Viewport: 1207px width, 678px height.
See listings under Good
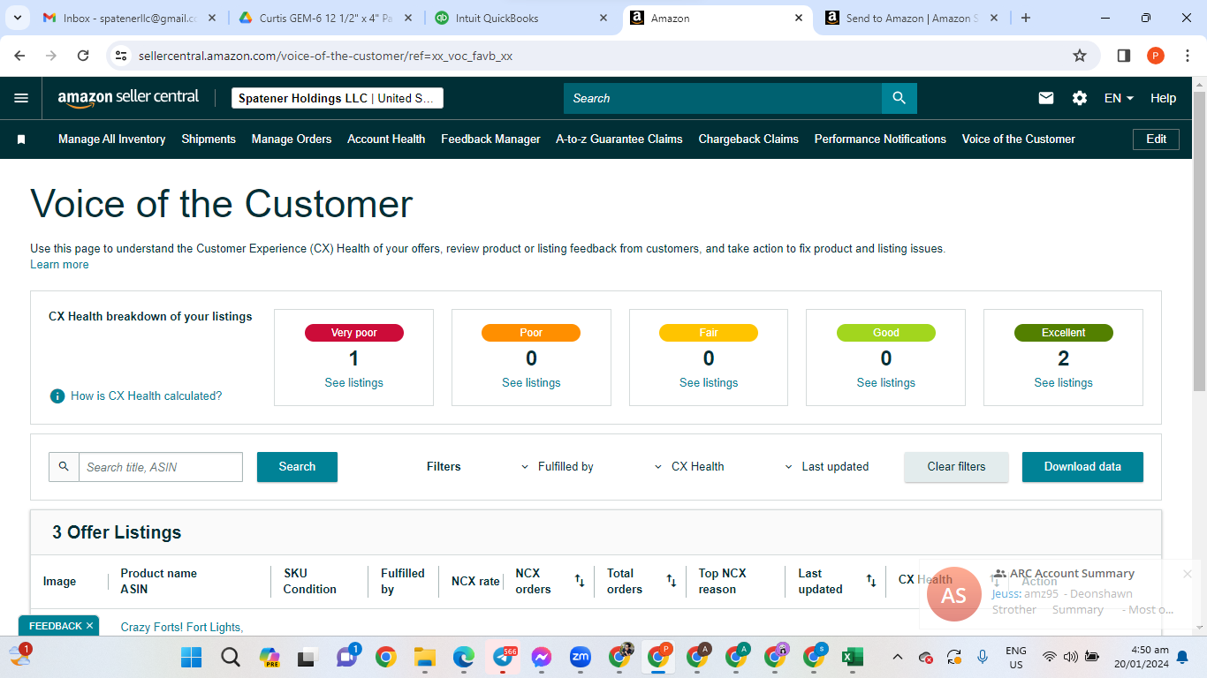coord(885,383)
